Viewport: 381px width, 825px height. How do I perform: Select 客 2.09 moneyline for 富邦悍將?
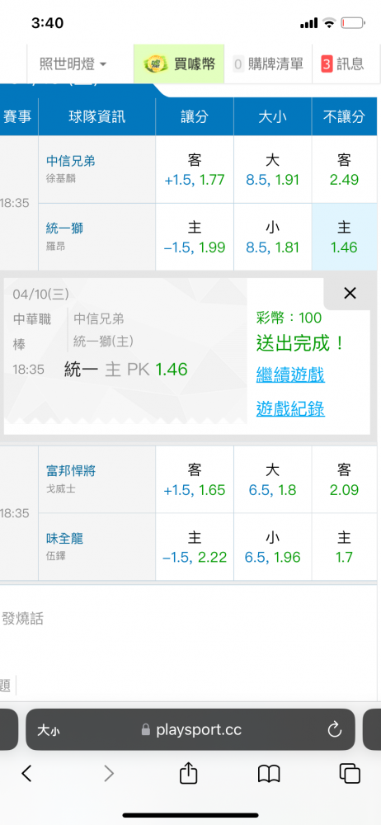coord(344,480)
